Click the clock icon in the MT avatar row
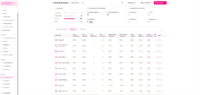Image resolution: width=200 pixels, height=95 pixels. click(x=160, y=40)
